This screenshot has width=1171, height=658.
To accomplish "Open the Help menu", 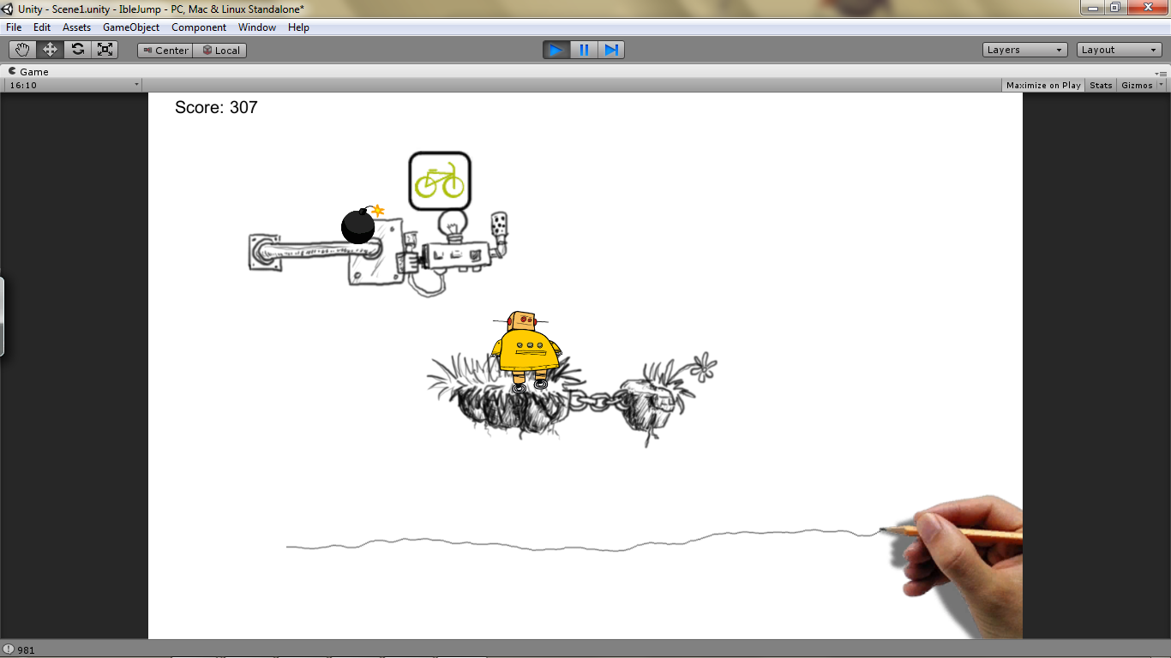I will [298, 27].
